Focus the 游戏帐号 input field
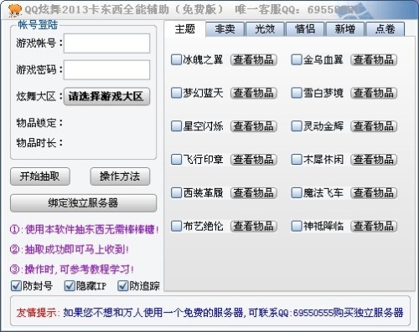Viewport: 419px width, 332px height. (x=106, y=43)
